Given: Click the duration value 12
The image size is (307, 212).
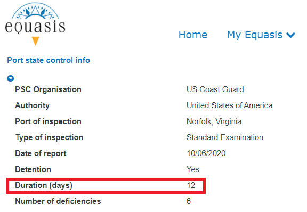Looking at the screenshot, I should point(191,185).
